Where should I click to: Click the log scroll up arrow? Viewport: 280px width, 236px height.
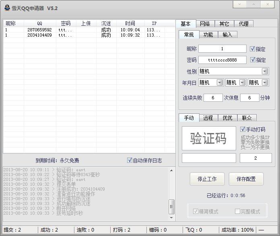(171, 170)
